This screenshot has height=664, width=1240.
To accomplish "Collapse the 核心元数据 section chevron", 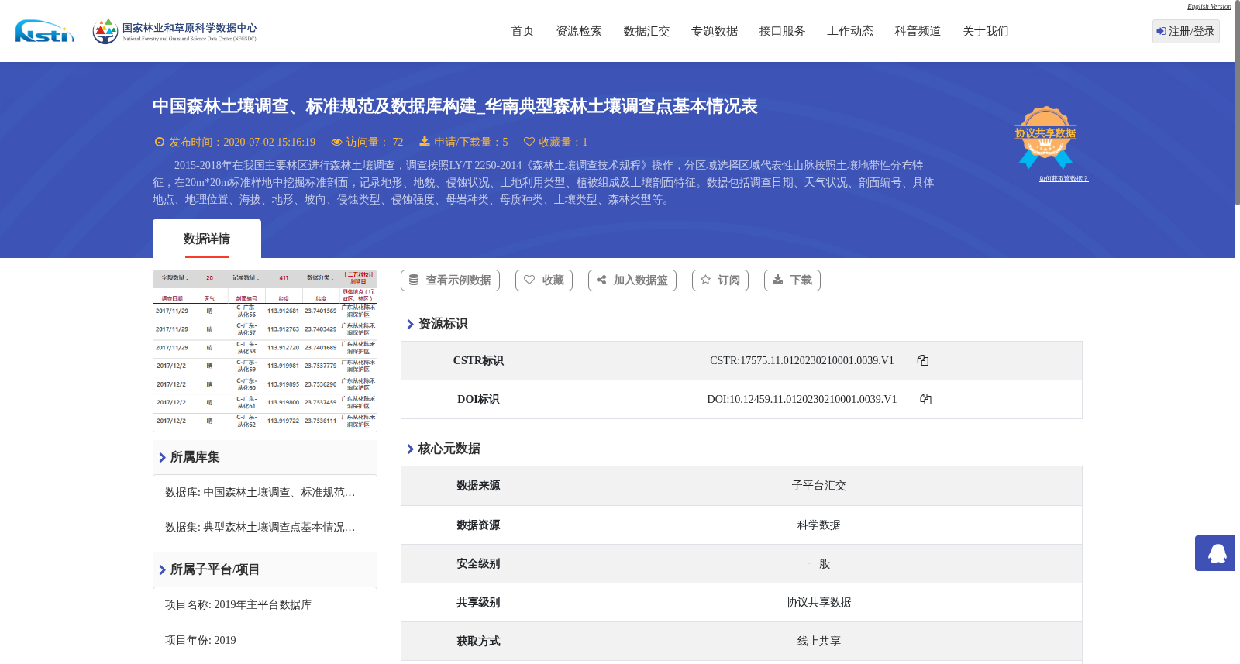I will click(410, 449).
